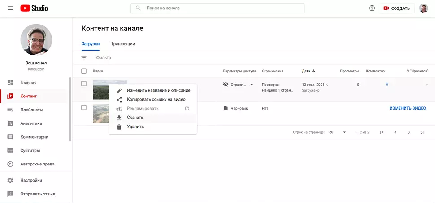Go to next page arrow
435x203 pixels.
[x=409, y=132]
